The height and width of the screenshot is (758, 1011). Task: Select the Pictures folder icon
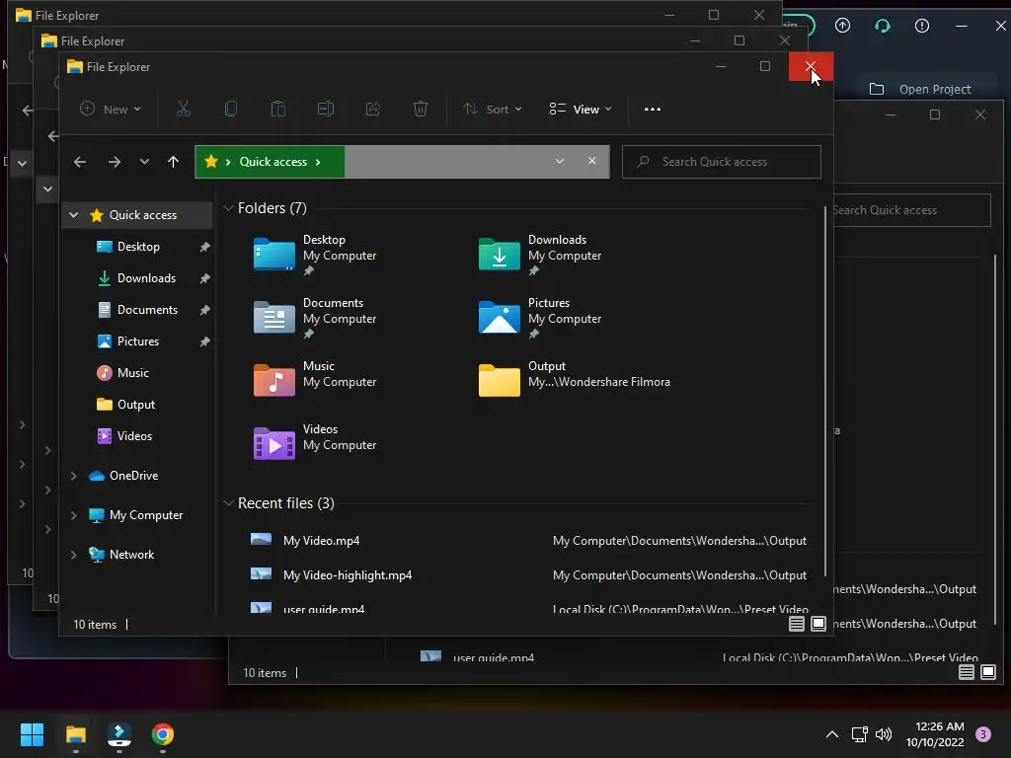tap(499, 317)
